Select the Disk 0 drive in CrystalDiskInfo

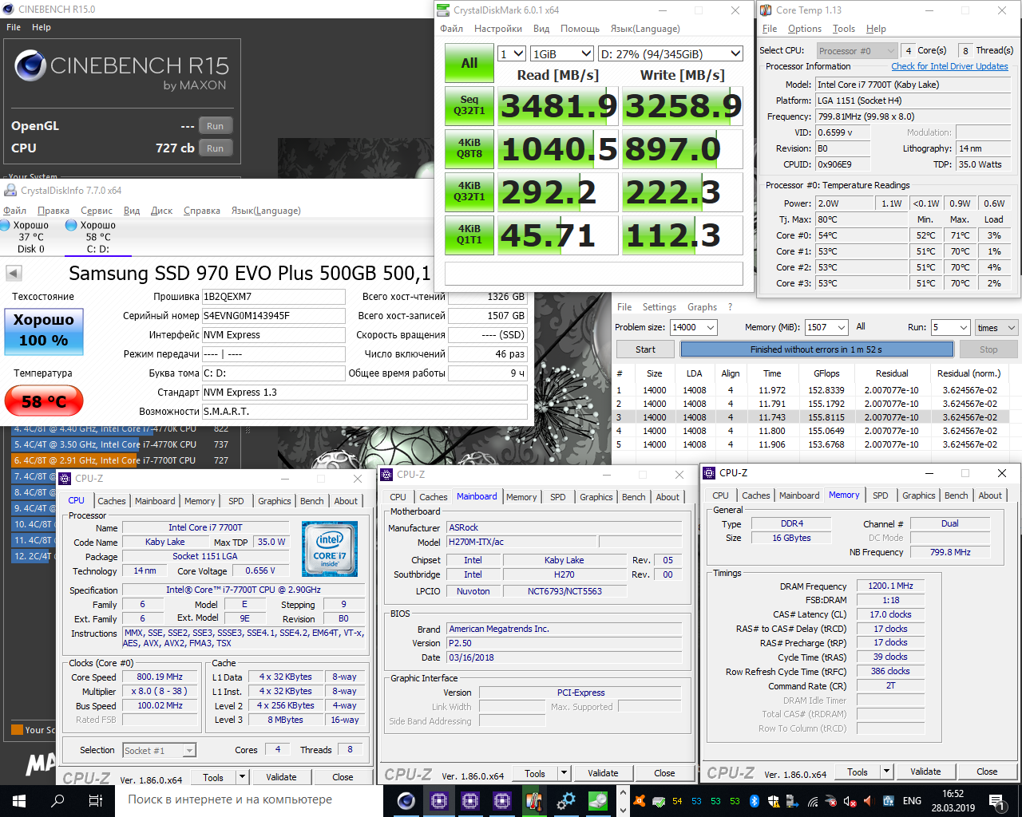point(30,237)
